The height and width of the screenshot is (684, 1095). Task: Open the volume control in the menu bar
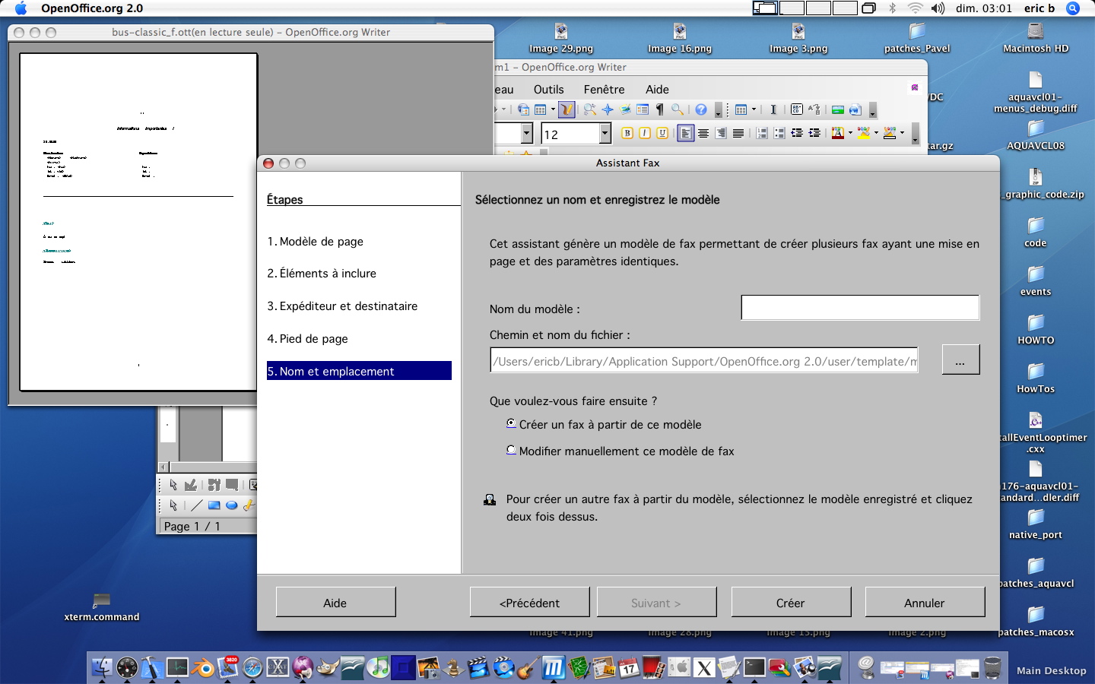click(938, 8)
